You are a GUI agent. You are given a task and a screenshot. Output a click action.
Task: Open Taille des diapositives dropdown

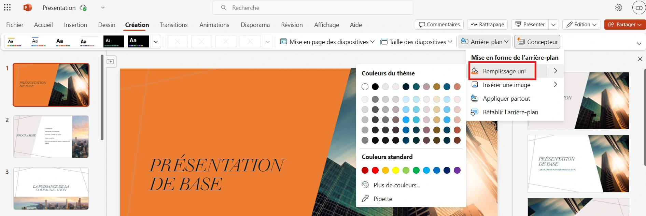(416, 42)
